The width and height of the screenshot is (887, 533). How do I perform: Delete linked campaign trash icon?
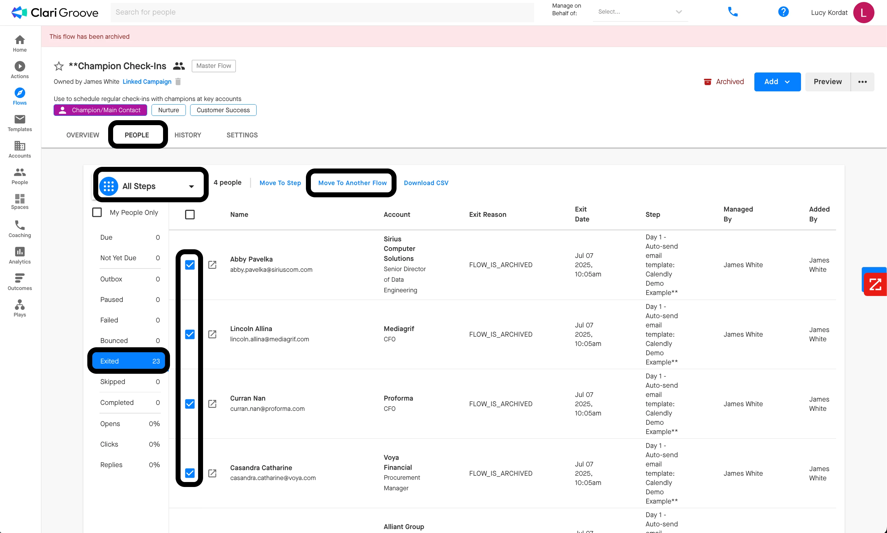tap(178, 81)
